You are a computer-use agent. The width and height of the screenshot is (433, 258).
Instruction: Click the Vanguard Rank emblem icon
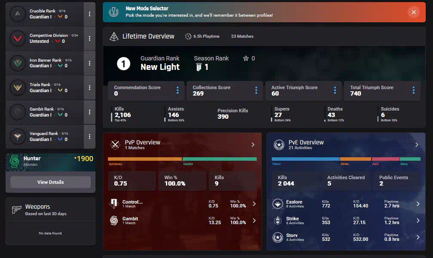click(x=18, y=136)
